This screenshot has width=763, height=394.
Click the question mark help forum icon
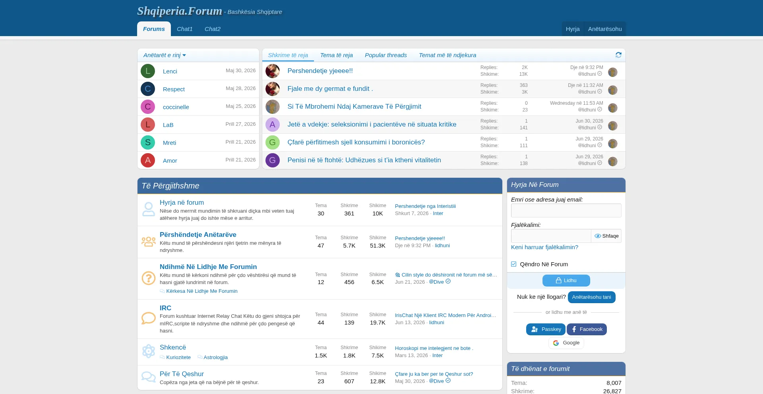(149, 278)
